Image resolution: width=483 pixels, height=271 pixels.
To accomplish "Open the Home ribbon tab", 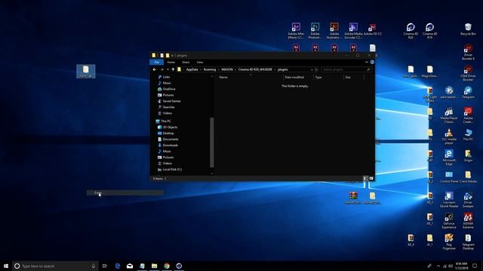I will 171,62.
